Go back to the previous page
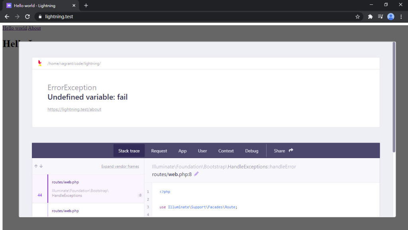Viewport: 408px width, 230px height. [7, 16]
